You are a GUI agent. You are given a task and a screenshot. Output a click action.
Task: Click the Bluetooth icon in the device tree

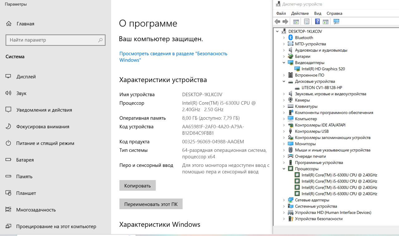click(x=291, y=37)
